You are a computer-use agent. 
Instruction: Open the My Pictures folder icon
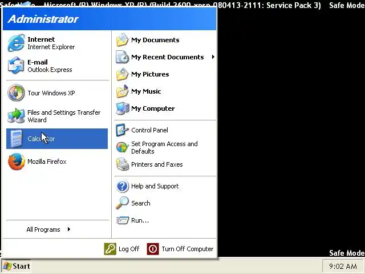coord(122,74)
